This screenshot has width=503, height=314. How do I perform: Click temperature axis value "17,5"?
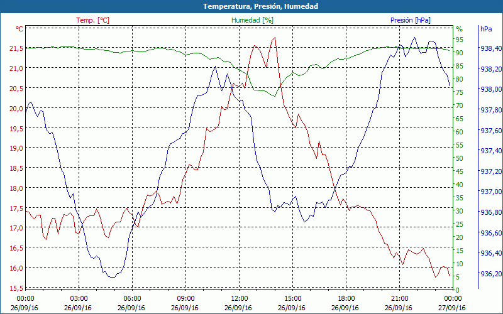[16, 208]
